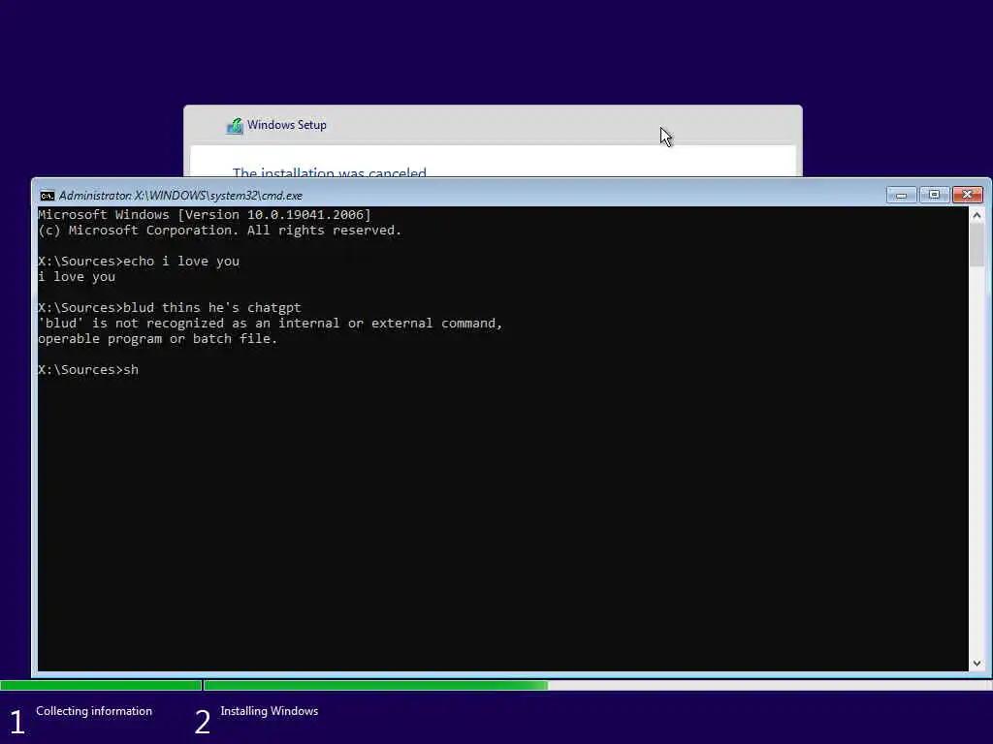Click 'The installation was canceled' message in Setup
The image size is (993, 744).
[x=330, y=171]
